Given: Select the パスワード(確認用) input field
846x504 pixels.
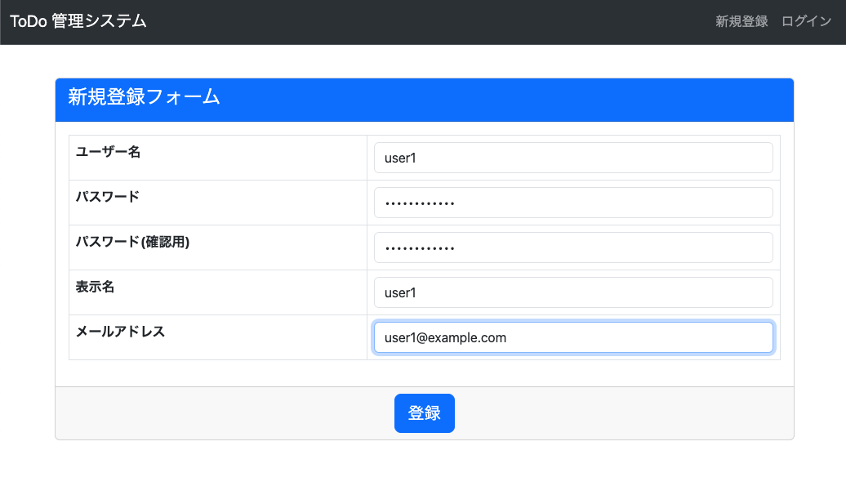Looking at the screenshot, I should (x=573, y=248).
